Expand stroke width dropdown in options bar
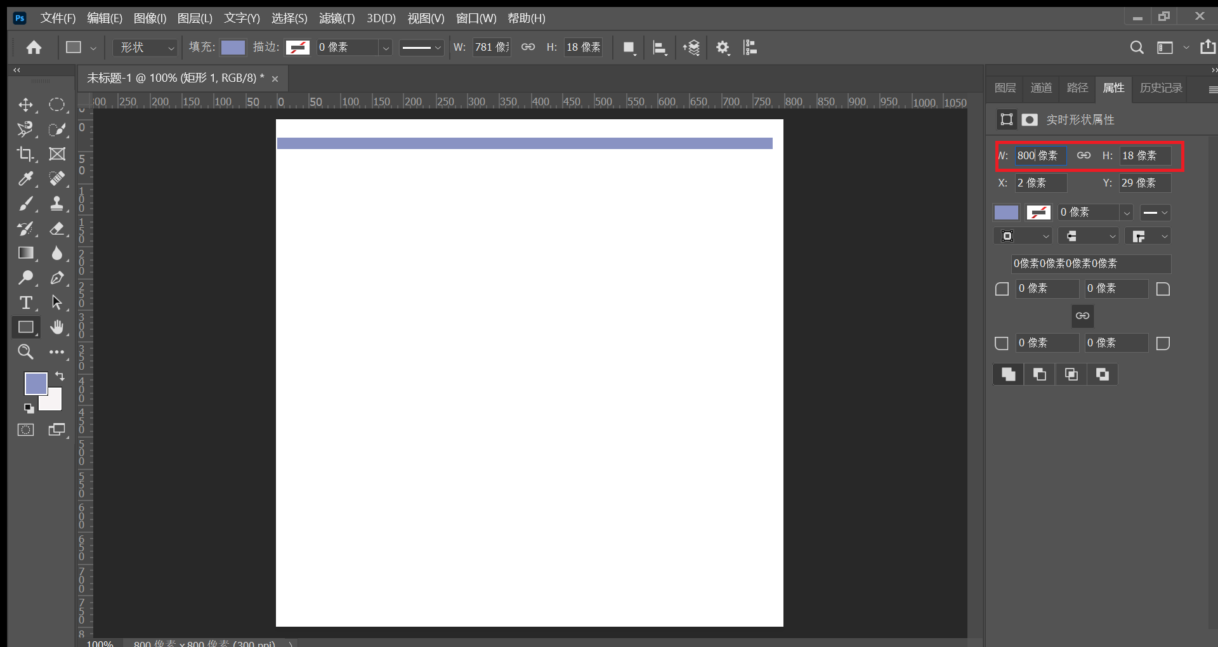This screenshot has height=647, width=1218. pos(385,48)
